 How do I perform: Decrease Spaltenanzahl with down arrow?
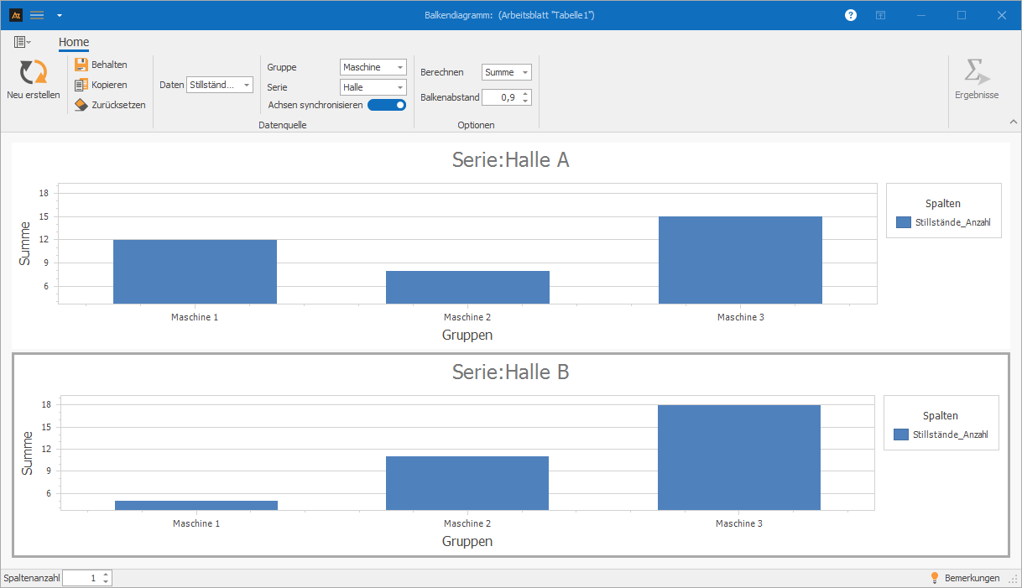[x=106, y=581]
